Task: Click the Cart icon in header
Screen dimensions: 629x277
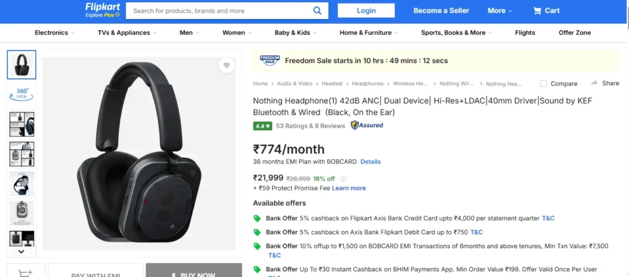Action: point(537,10)
